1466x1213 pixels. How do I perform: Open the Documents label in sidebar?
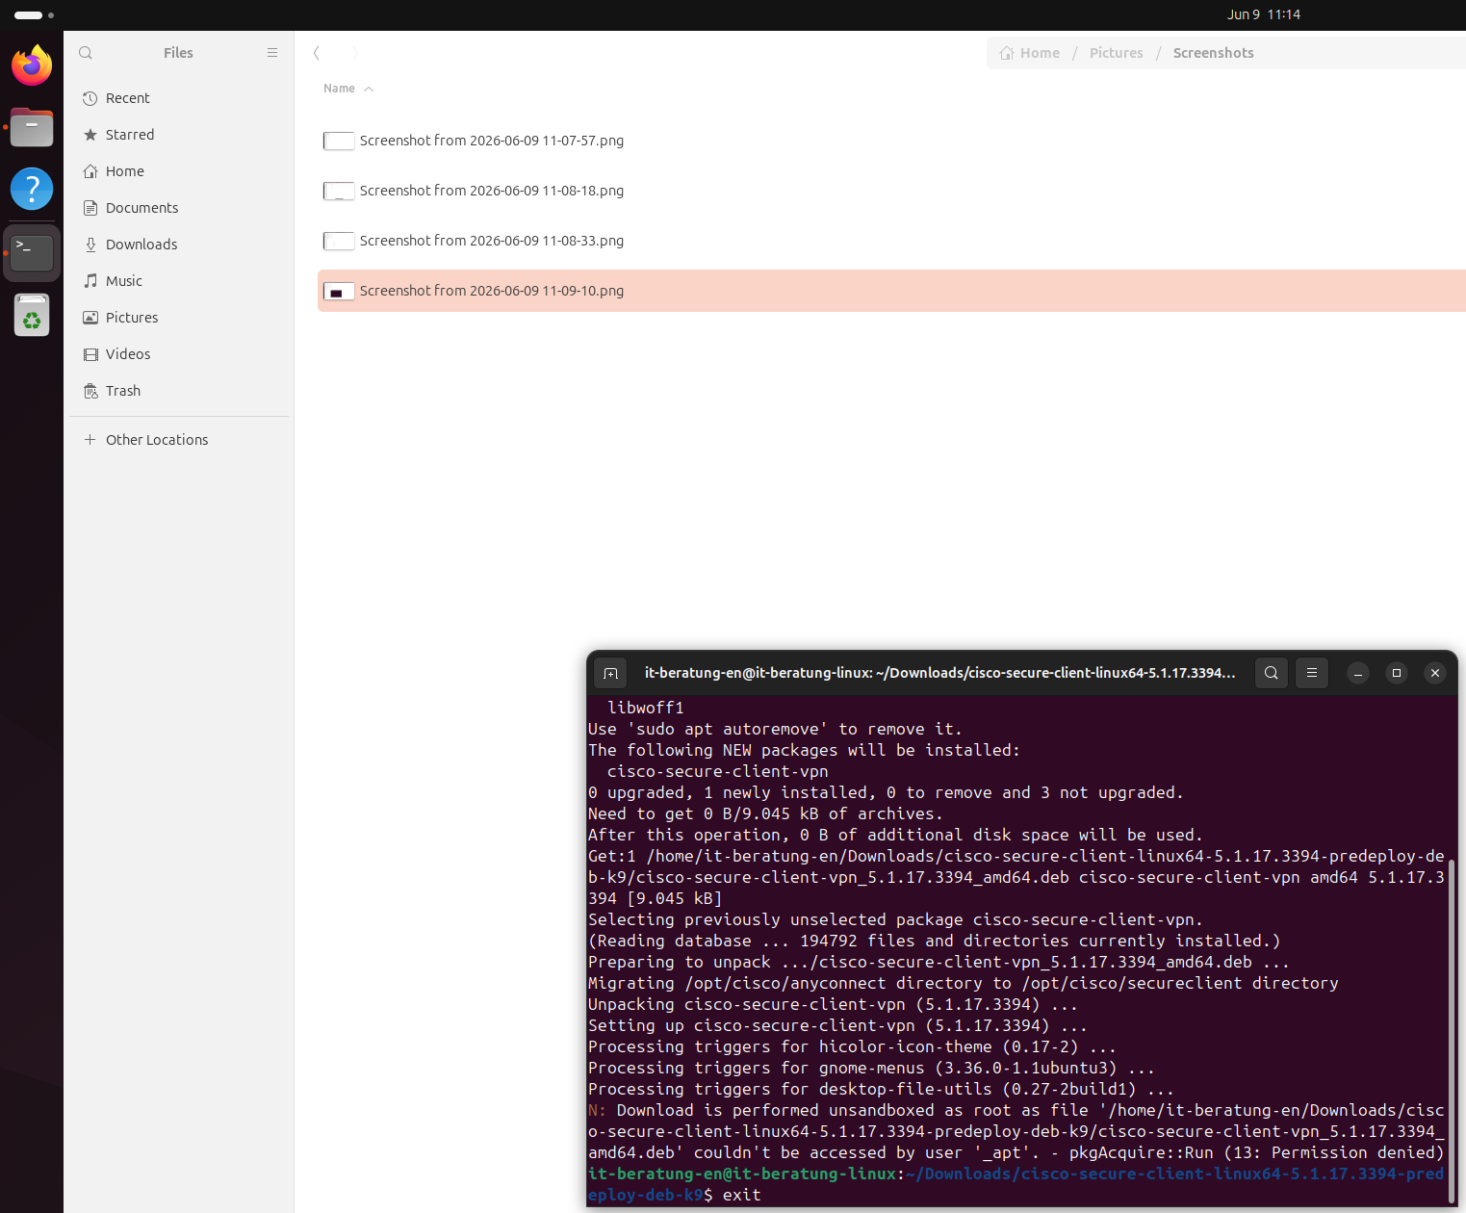point(142,208)
